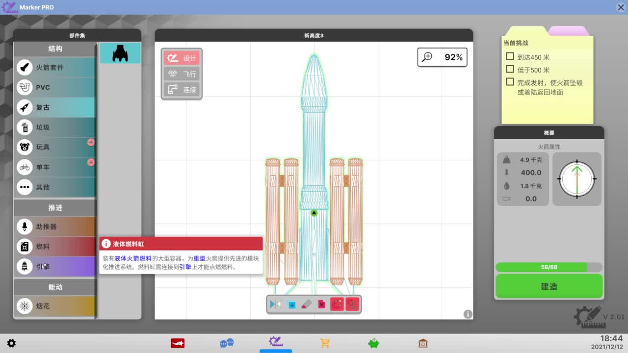Open the PVC parts category

pyautogui.click(x=54, y=87)
